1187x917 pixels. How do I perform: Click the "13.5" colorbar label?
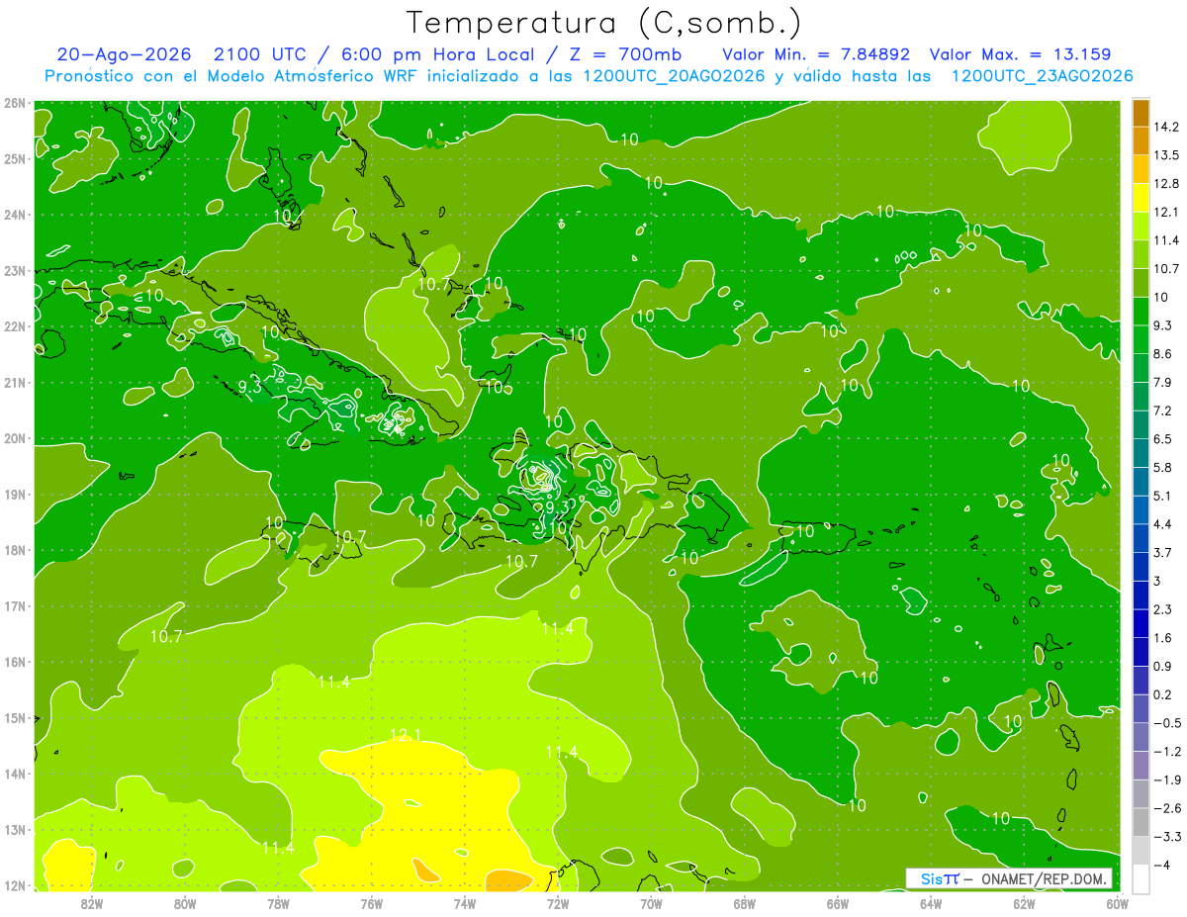click(x=1166, y=155)
